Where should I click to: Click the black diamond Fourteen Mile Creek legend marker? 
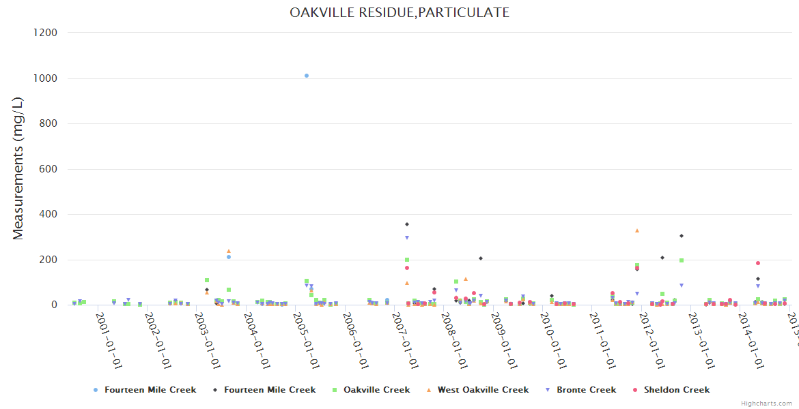click(x=215, y=390)
